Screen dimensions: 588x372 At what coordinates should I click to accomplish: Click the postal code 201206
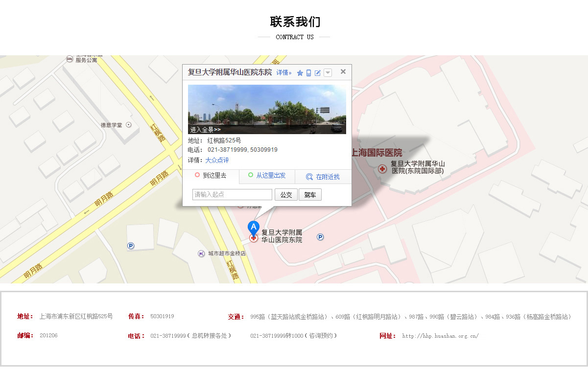(x=48, y=336)
